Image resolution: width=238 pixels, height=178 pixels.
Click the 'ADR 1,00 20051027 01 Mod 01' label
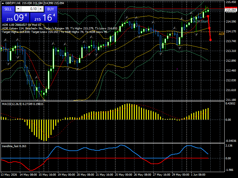[21, 25]
